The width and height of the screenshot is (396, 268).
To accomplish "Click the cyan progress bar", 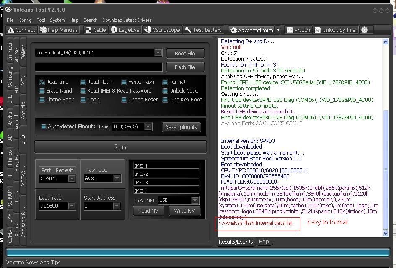I will coord(198,252).
